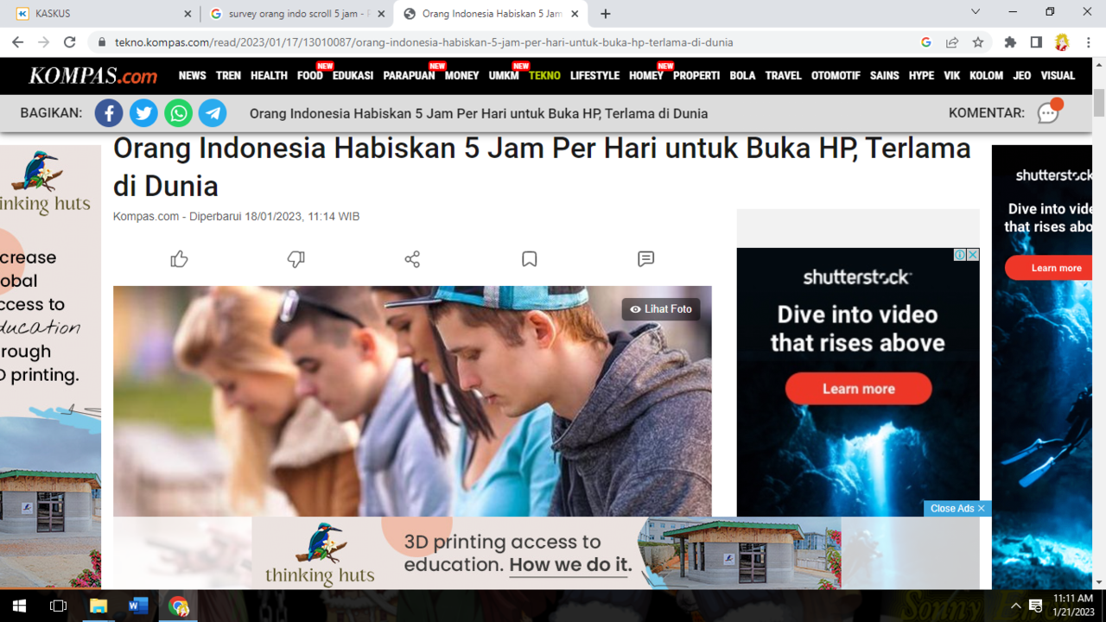Reload the page
The image size is (1106, 622).
tap(70, 42)
